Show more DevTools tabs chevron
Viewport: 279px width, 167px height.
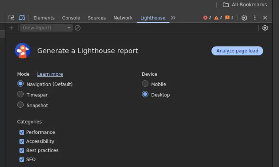[173, 18]
